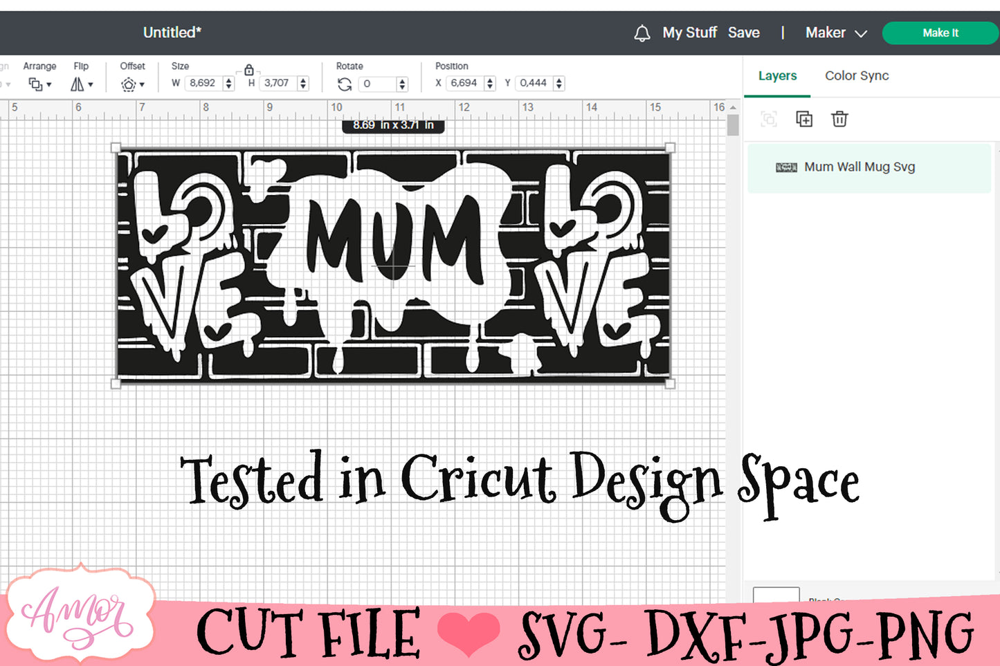Open the Maker machine dropdown

click(836, 33)
